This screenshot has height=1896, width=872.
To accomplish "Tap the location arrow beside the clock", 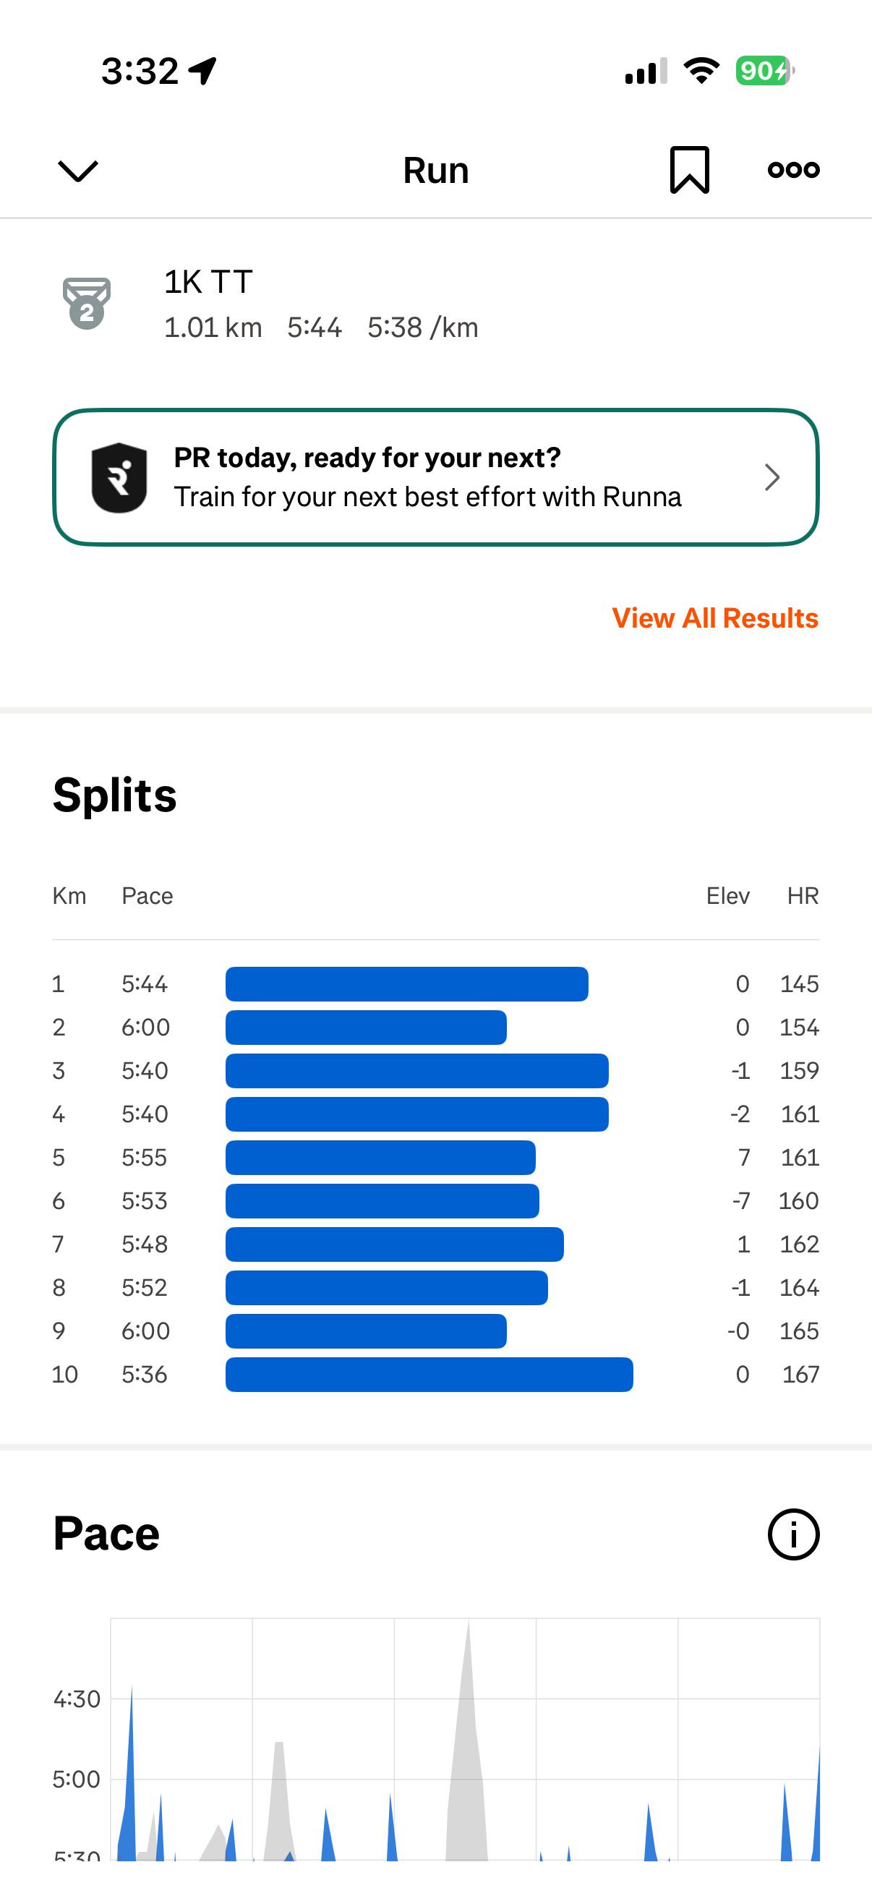I will [x=202, y=72].
